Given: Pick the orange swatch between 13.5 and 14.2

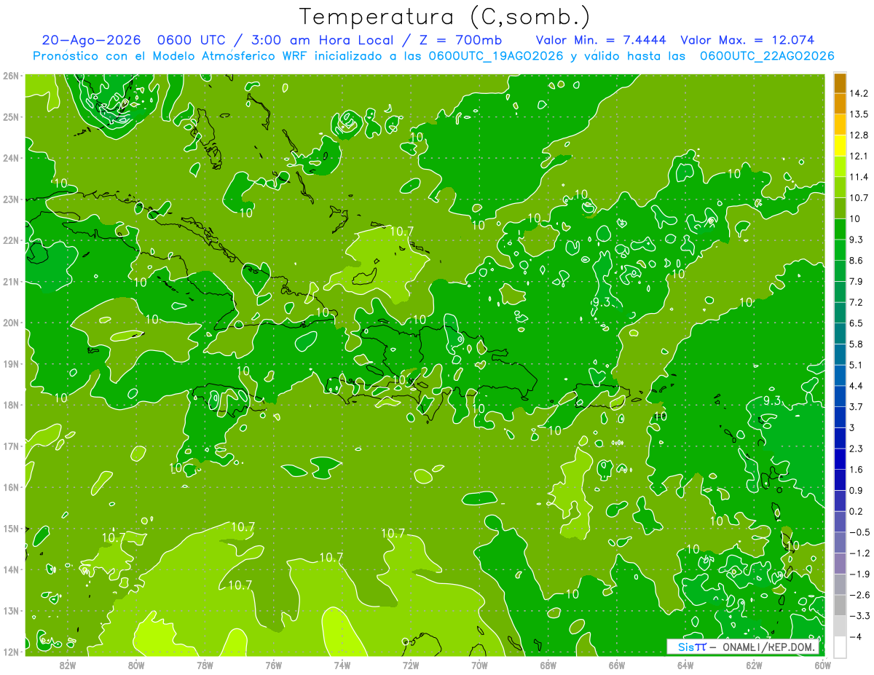Looking at the screenshot, I should pyautogui.click(x=840, y=104).
